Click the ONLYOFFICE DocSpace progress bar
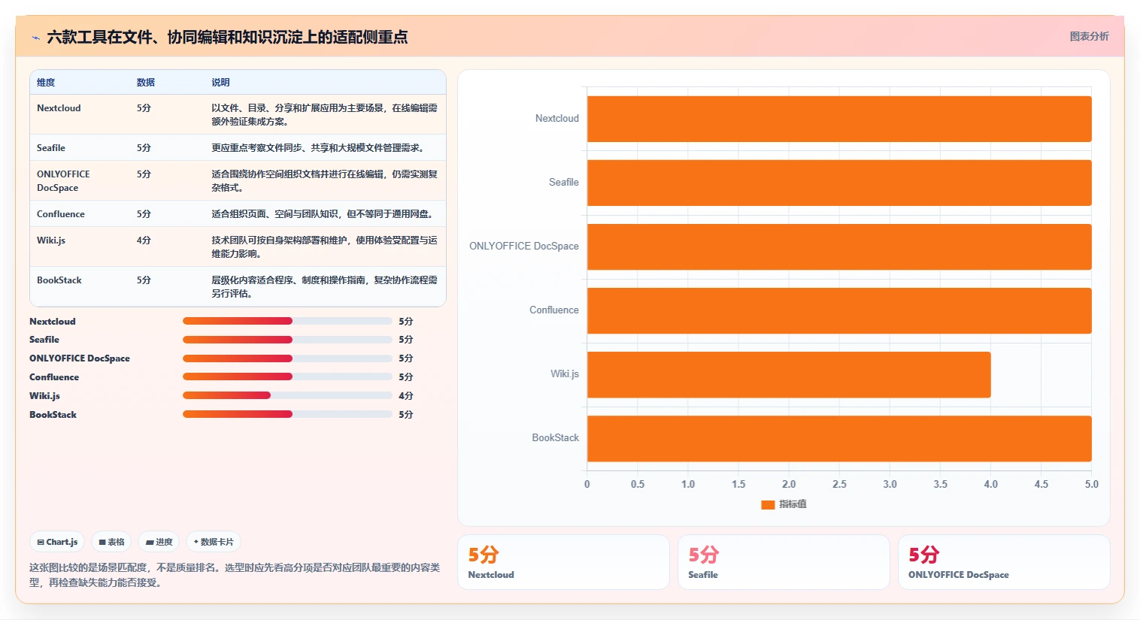This screenshot has height=620, width=1140. pyautogui.click(x=287, y=358)
